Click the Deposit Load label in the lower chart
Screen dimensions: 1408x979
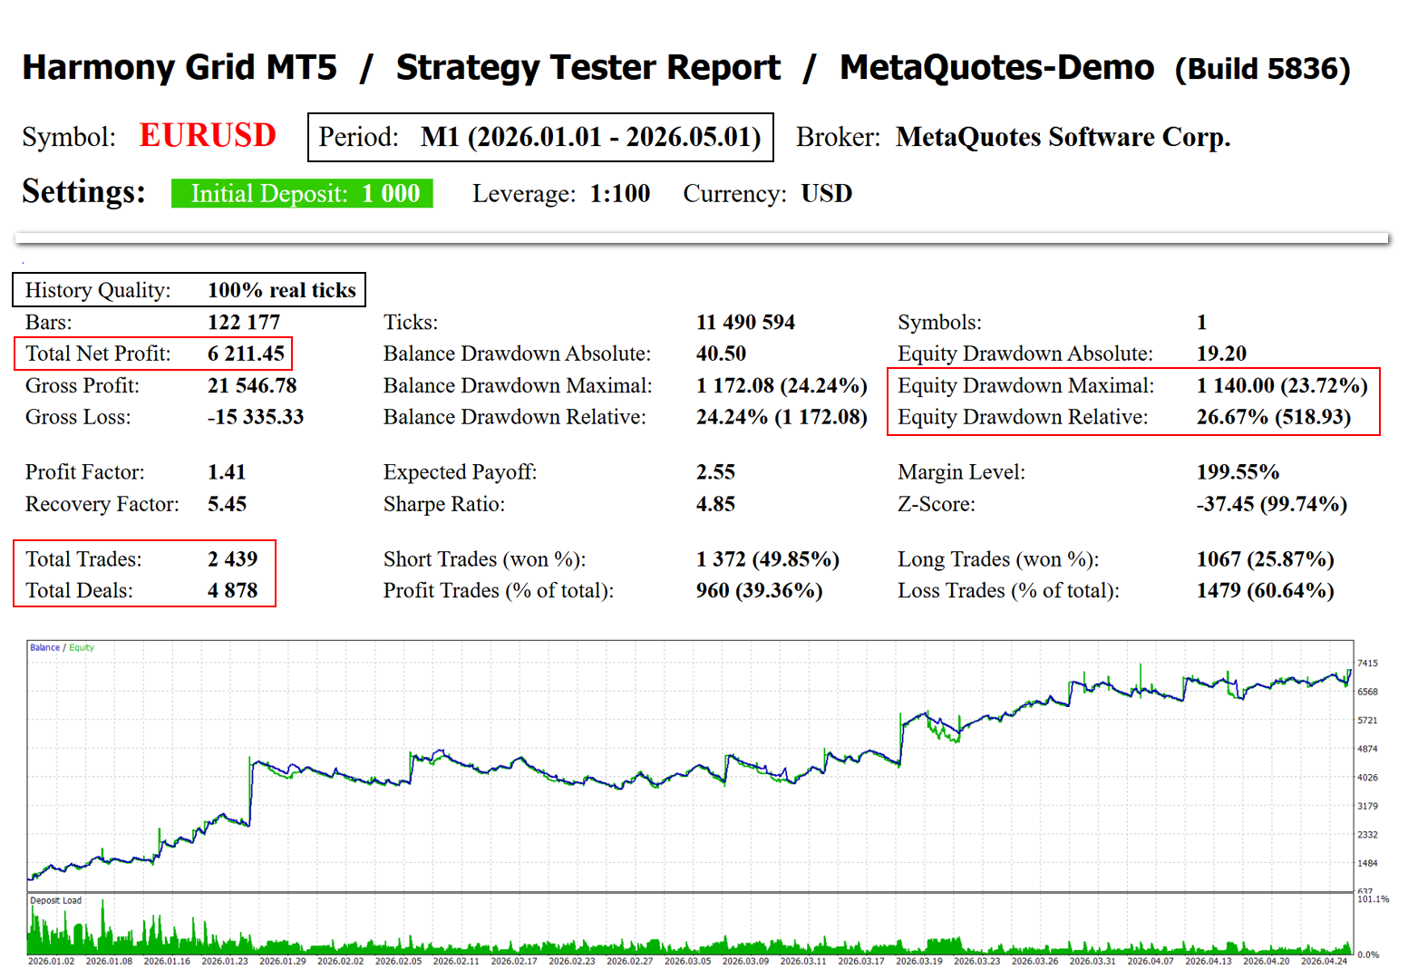pos(55,900)
